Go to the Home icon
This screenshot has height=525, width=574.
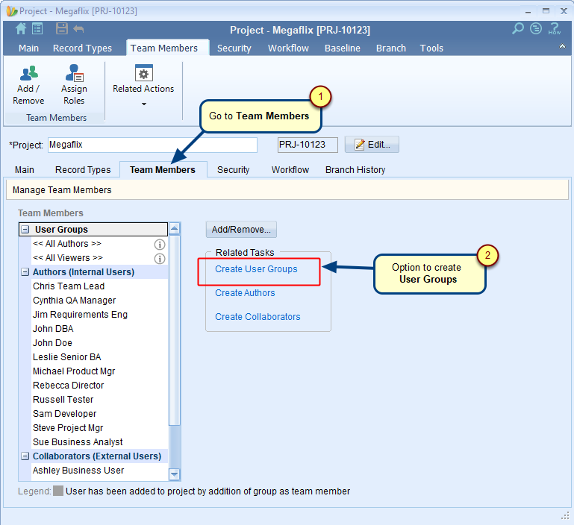(21, 28)
